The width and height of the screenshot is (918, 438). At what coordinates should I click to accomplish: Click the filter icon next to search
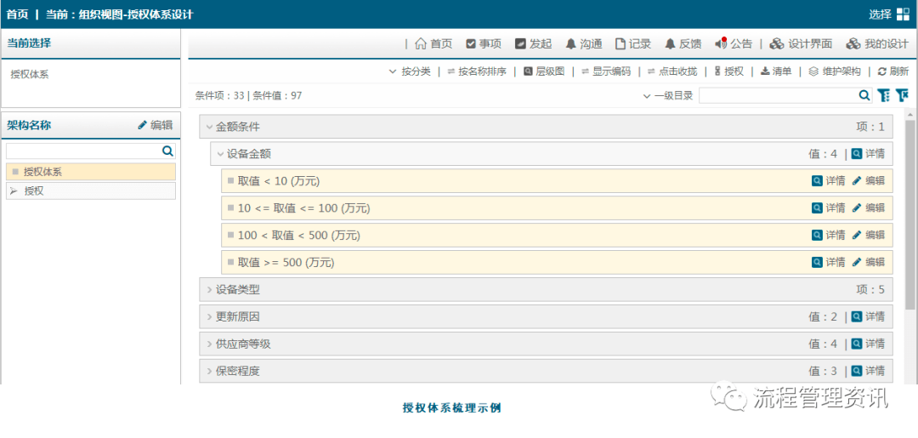[x=883, y=95]
